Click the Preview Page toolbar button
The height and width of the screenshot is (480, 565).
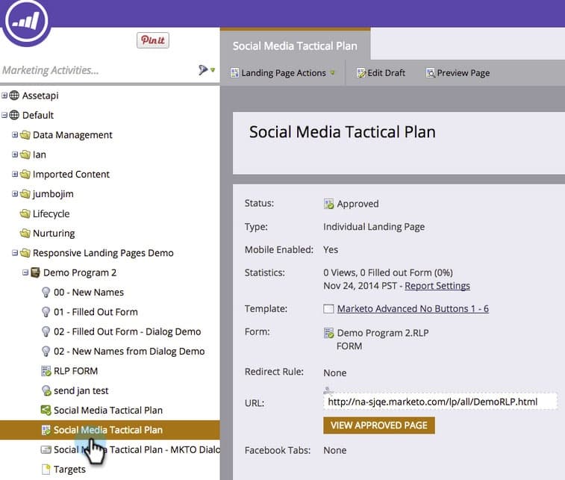(x=458, y=73)
